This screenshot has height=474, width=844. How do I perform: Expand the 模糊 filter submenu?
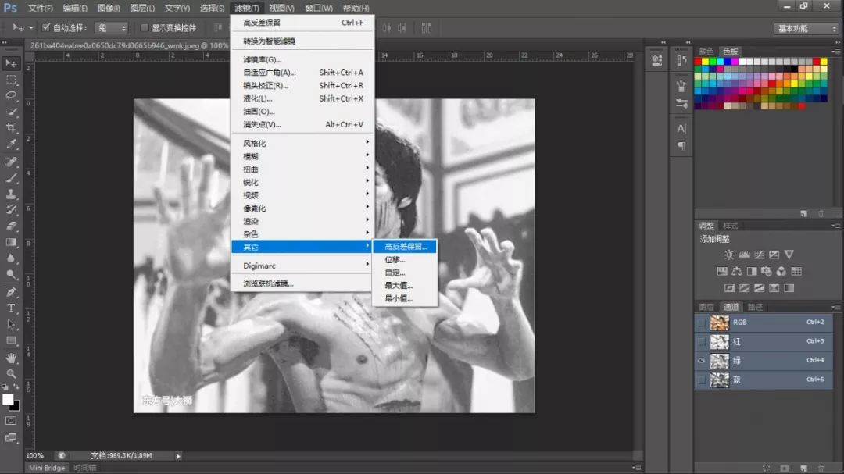pos(302,156)
